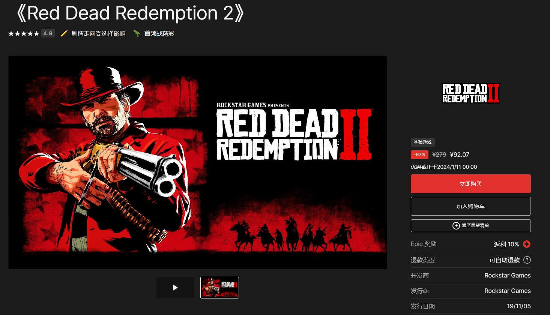Open Rockstar Games publisher link

click(x=507, y=291)
